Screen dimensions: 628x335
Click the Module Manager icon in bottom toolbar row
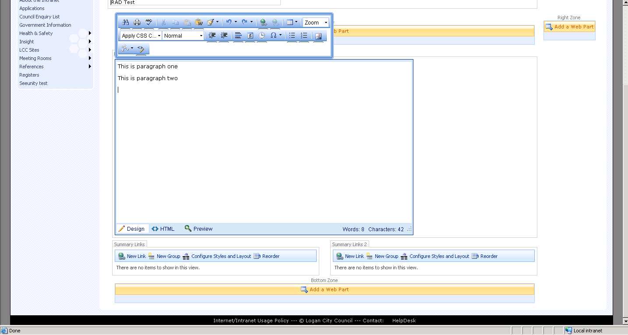coord(125,49)
